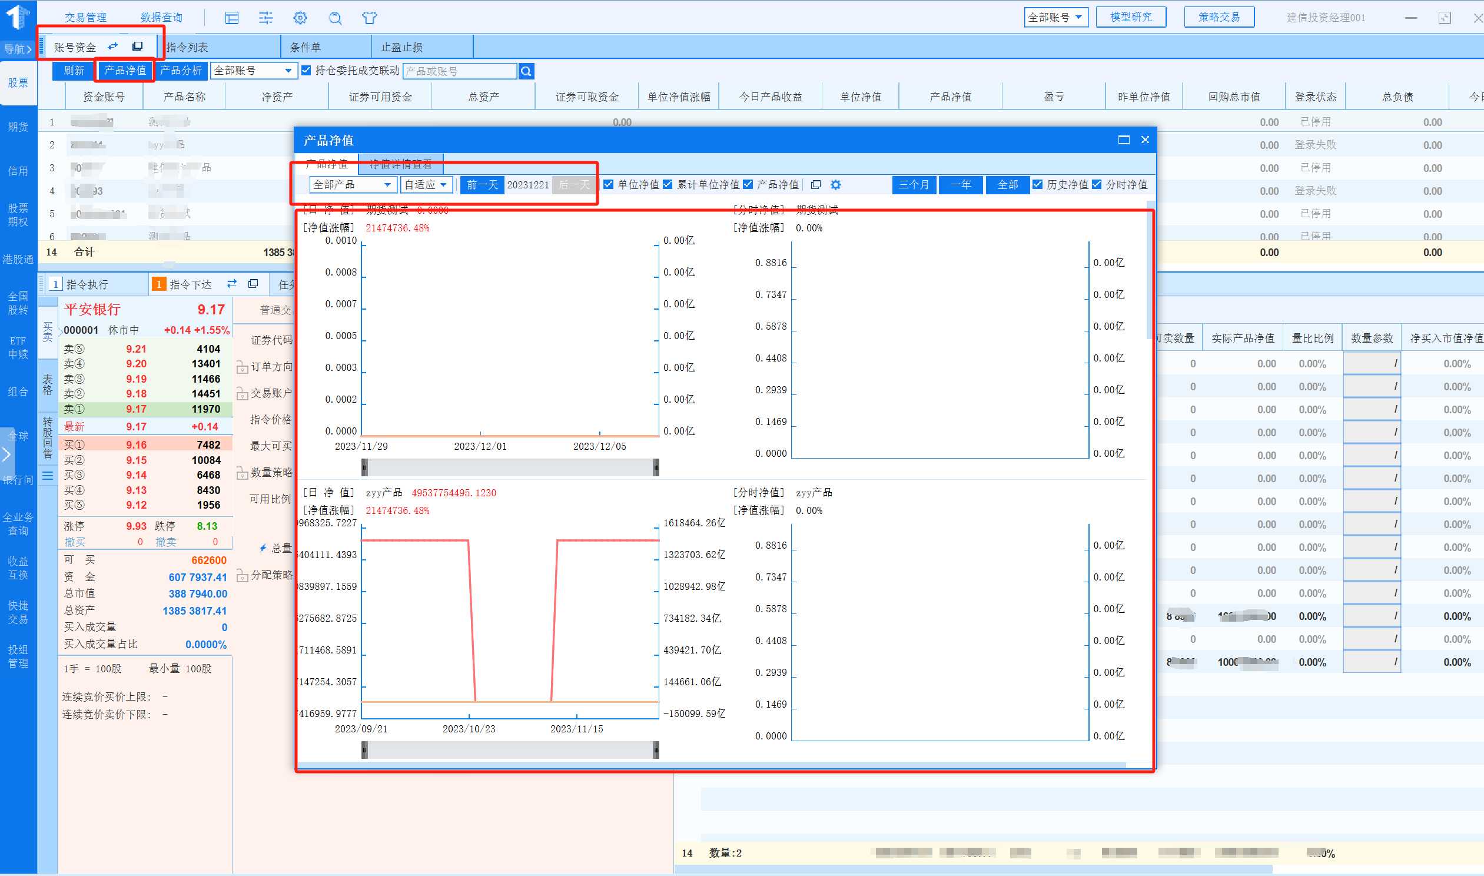Click the lightning icon beside 总量
The height and width of the screenshot is (876, 1484).
263,549
